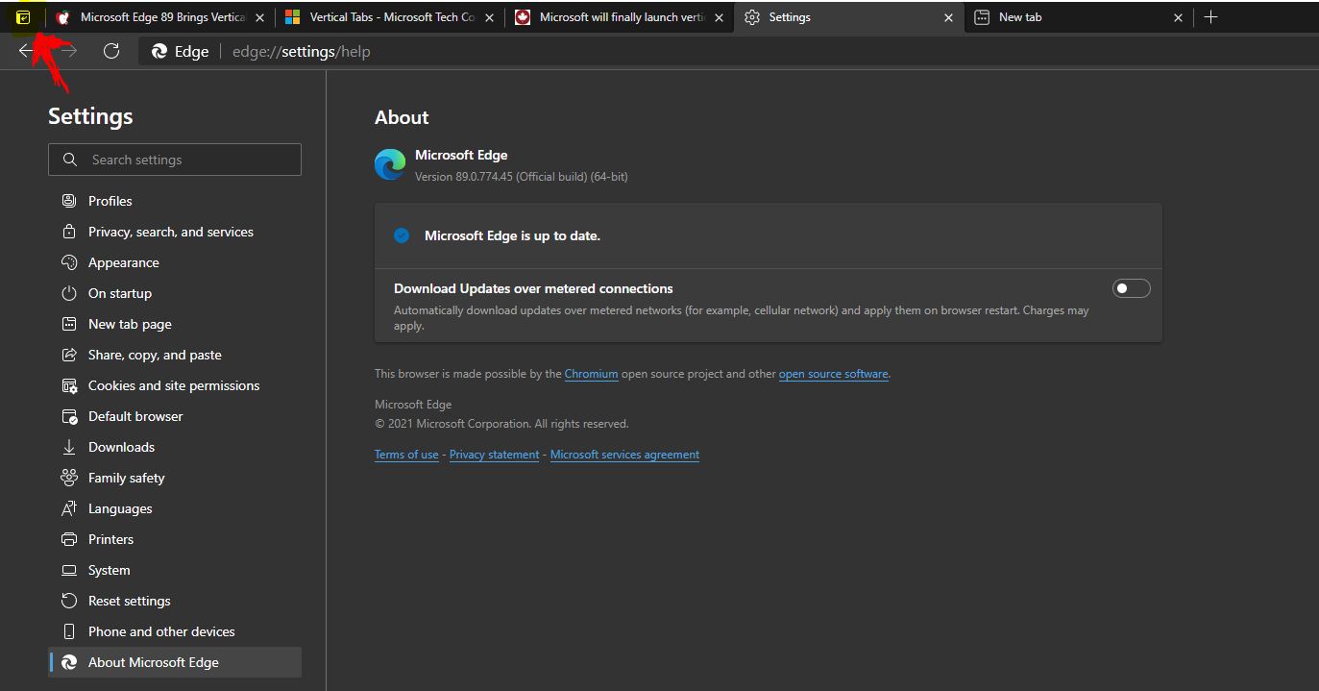Click the Microsoft logo favicon on second tab
1319x691 pixels.
coord(293,17)
